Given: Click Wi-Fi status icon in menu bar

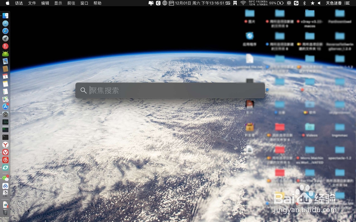Looking at the screenshot, I should (243, 3).
